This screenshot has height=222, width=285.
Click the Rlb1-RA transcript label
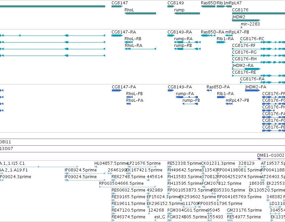coord(225,39)
